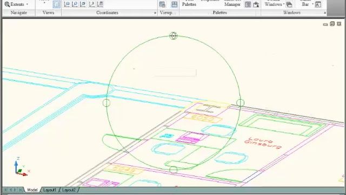The height and width of the screenshot is (195, 346).
Task: Click the window icon with letter A
Action: [x=318, y=4]
